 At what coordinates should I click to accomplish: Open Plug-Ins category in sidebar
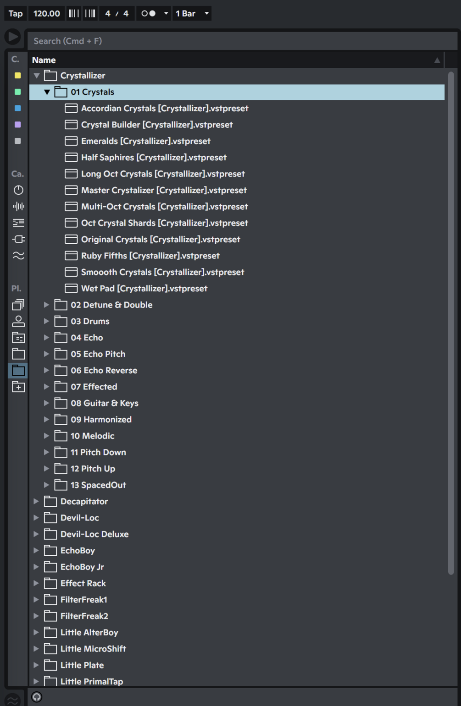point(18,239)
